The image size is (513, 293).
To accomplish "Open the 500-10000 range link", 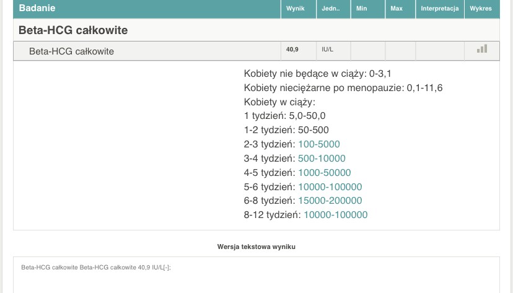I will click(x=322, y=158).
